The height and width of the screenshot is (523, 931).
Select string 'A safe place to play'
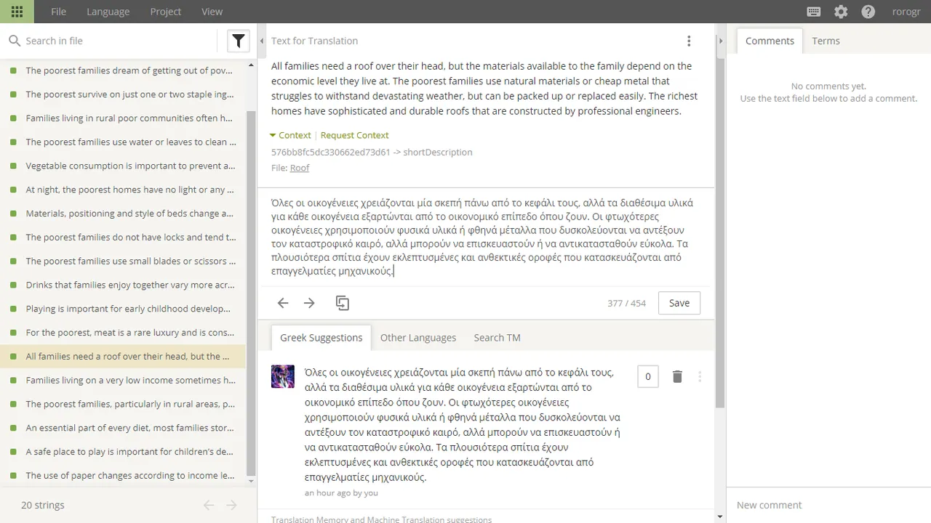point(124,452)
